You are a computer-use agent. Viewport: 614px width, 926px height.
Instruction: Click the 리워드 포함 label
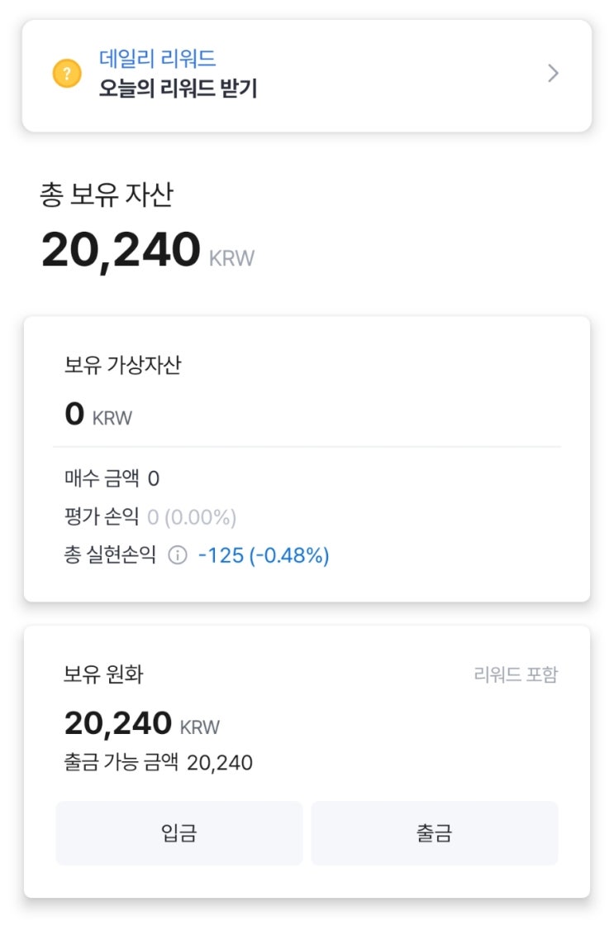click(516, 675)
